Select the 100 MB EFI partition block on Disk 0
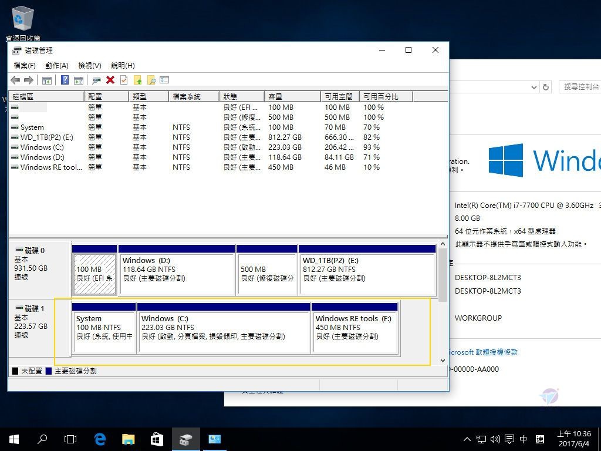The image size is (601, 451). pyautogui.click(x=94, y=270)
